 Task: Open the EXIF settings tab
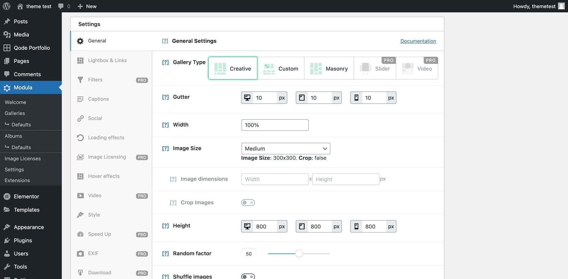(111, 253)
